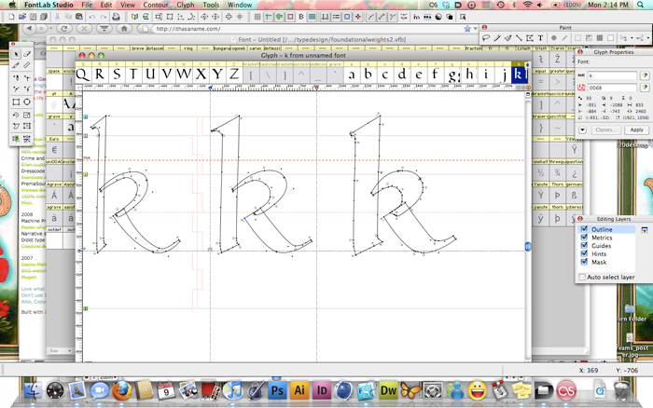The width and height of the screenshot is (653, 408).
Task: Toggle the Guides layer checkbox
Action: click(584, 245)
